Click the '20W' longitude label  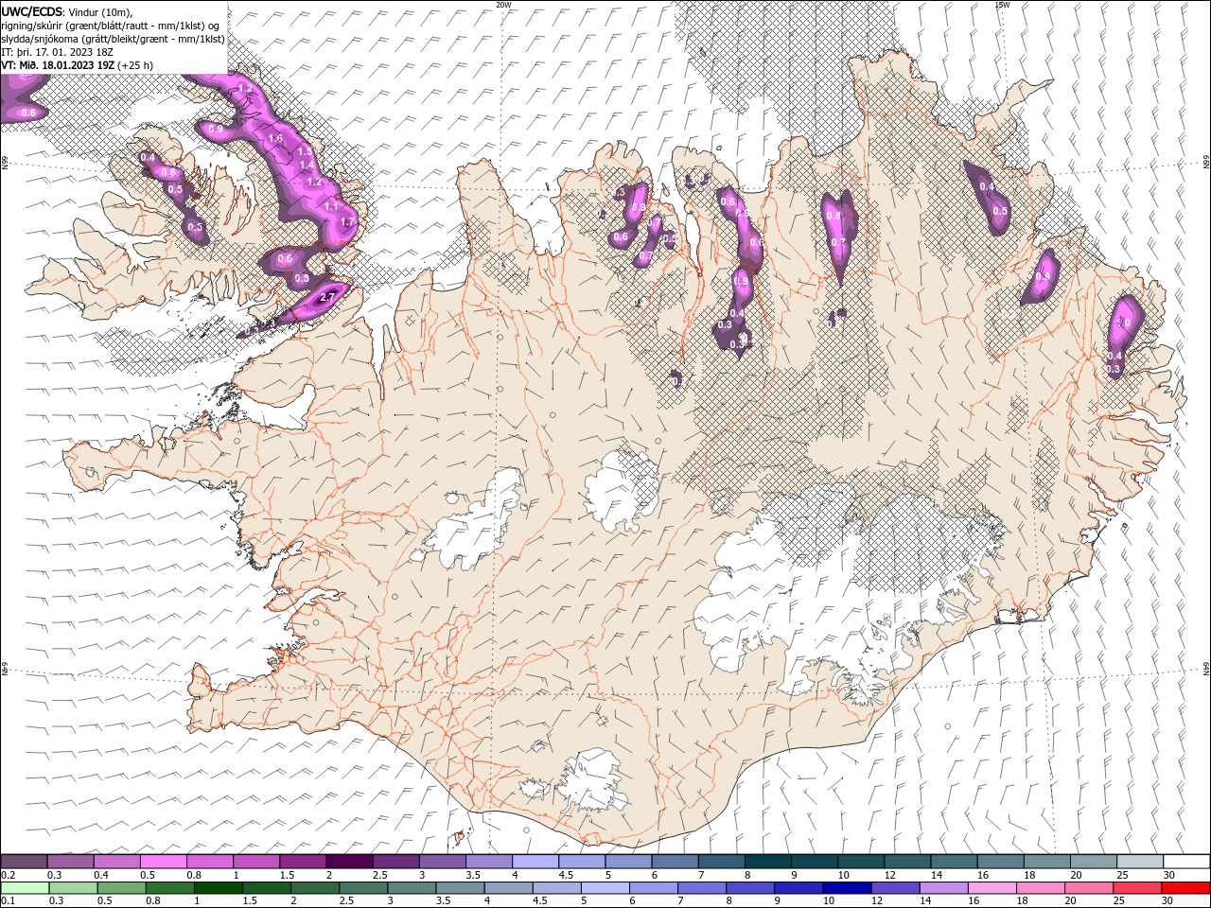[x=503, y=5]
